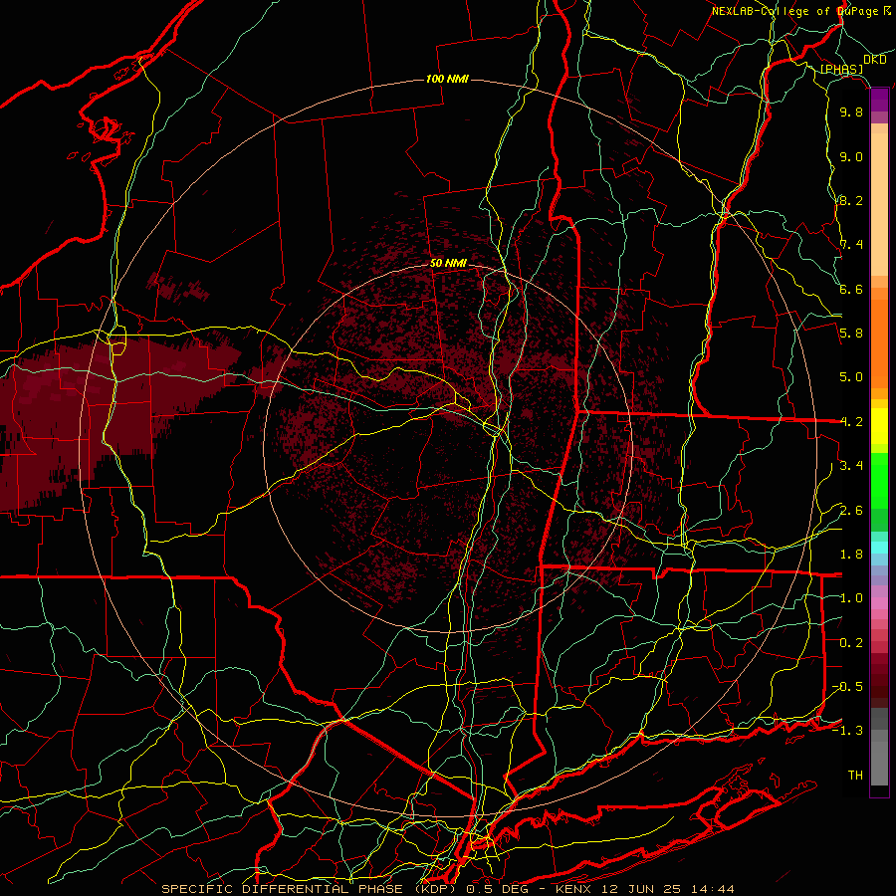Pick the bright green segment of the color bar

pos(879,480)
